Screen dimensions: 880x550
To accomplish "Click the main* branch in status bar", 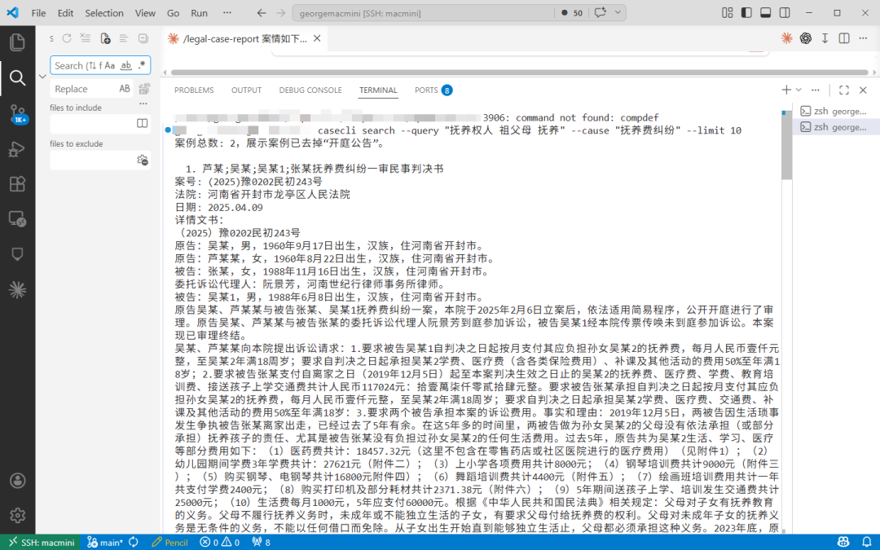I will (x=105, y=542).
